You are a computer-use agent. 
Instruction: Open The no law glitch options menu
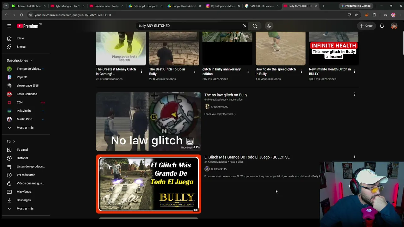click(x=354, y=94)
